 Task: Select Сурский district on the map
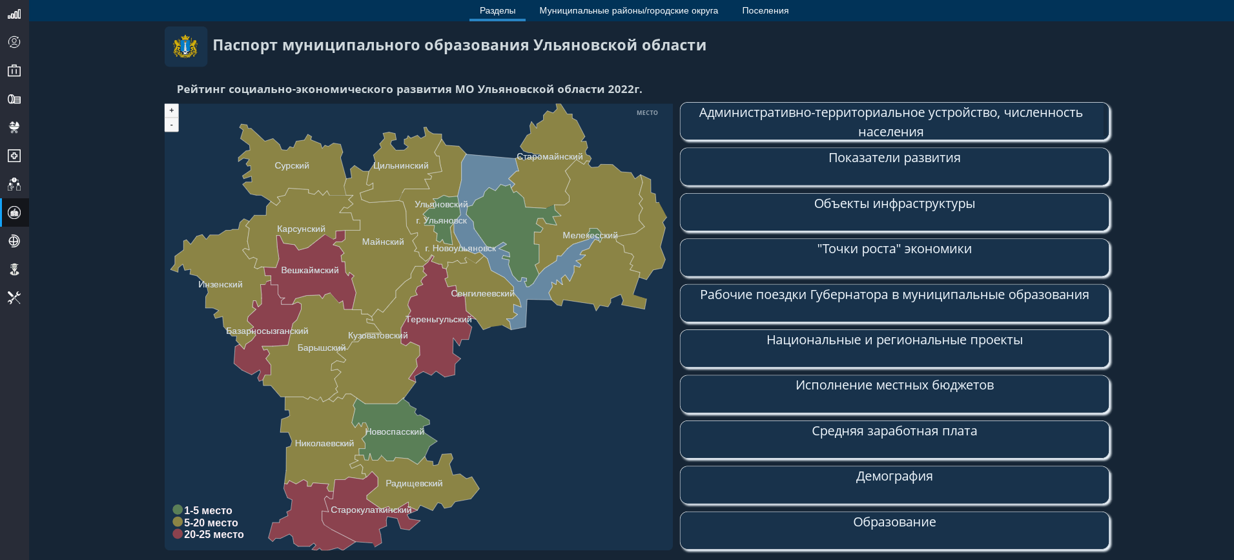click(292, 165)
